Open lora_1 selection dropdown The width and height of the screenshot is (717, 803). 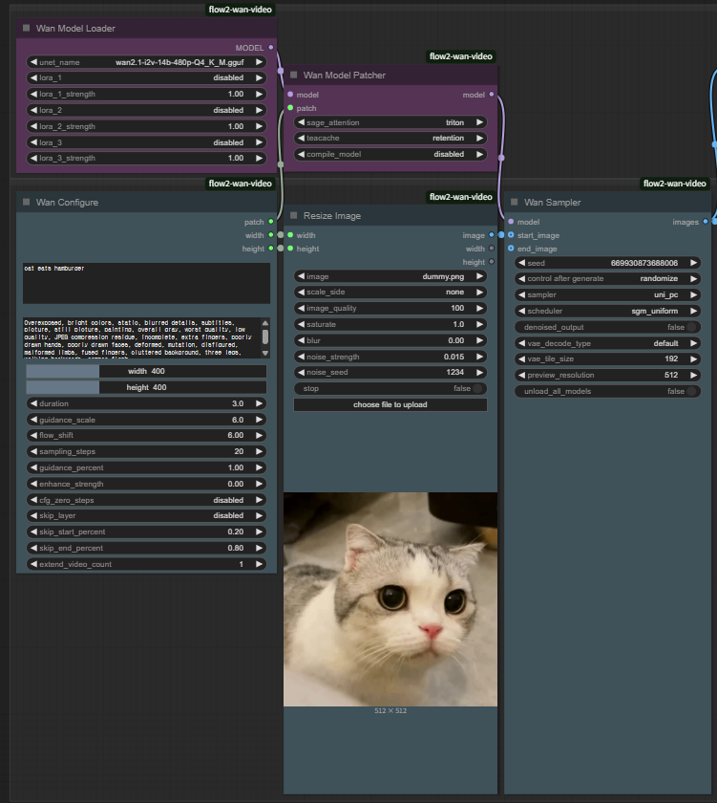click(146, 77)
